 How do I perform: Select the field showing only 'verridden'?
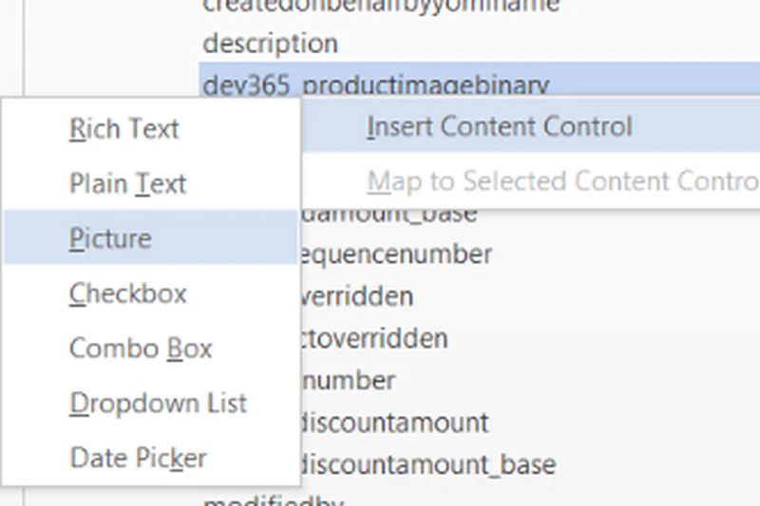tap(357, 296)
